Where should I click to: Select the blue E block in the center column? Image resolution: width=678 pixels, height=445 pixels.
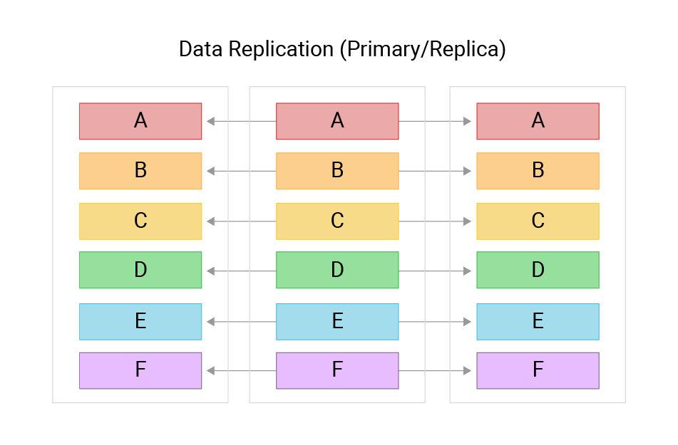point(337,322)
